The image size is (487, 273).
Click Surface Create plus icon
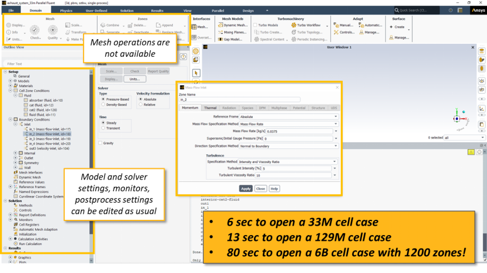click(x=391, y=27)
